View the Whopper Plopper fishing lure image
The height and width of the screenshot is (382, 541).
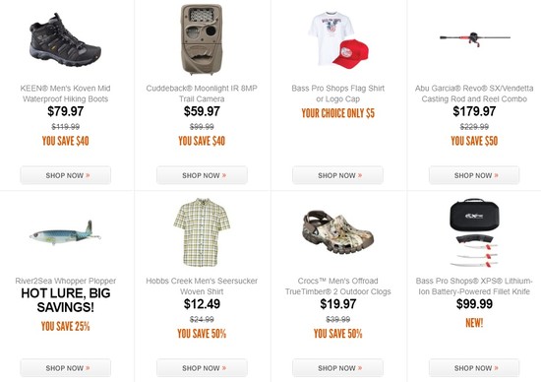(65, 232)
